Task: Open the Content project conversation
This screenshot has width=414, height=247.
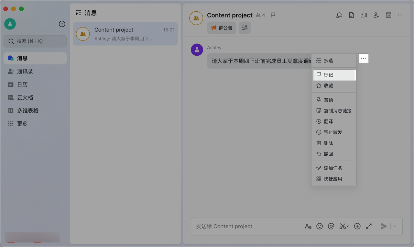Action: [x=125, y=34]
